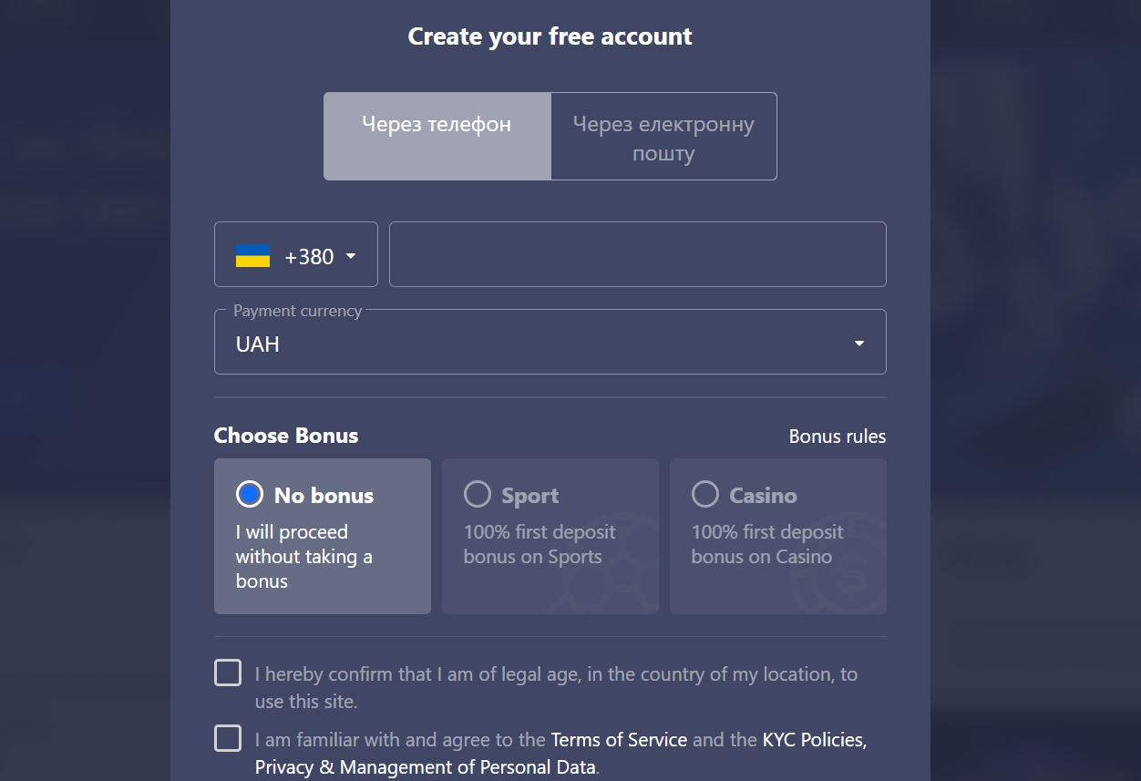Screen dimensions: 1141x781
Task: Select the Casino bonus radio button
Action: point(704,493)
